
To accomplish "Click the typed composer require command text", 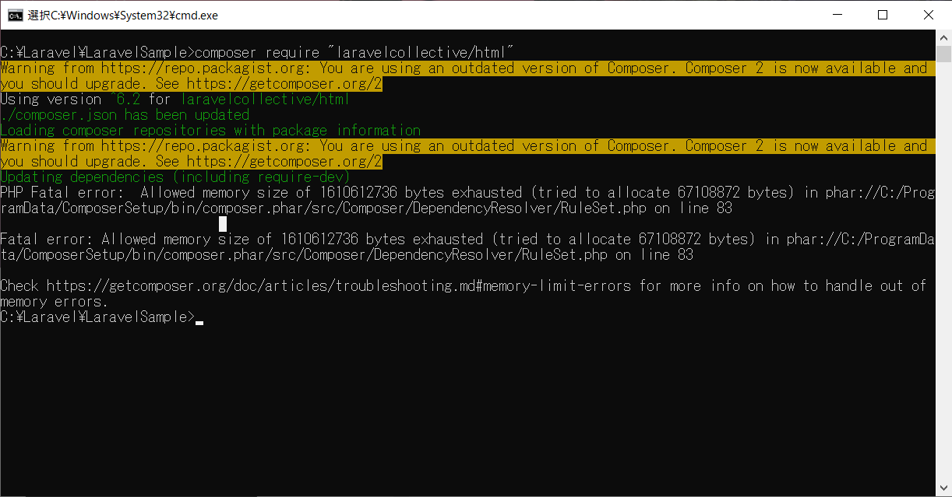I will (x=354, y=52).
